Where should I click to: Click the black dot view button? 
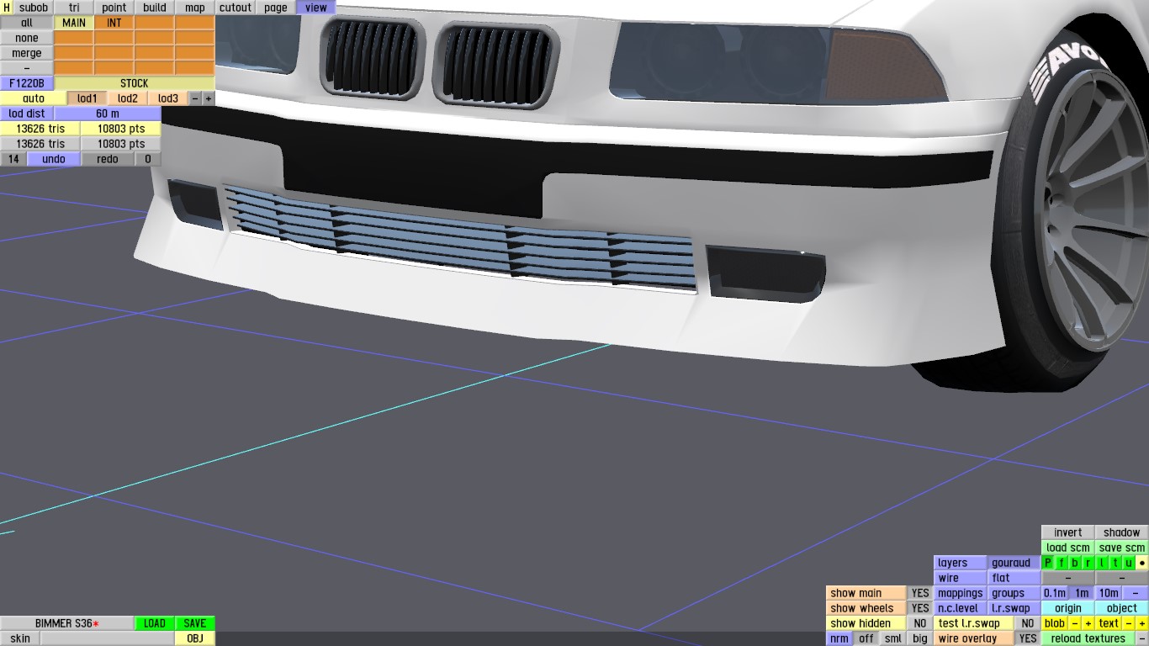[1142, 563]
